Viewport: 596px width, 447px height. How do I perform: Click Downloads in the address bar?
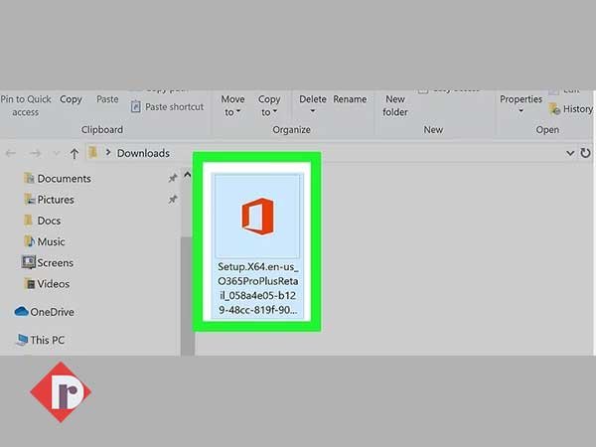click(x=143, y=153)
